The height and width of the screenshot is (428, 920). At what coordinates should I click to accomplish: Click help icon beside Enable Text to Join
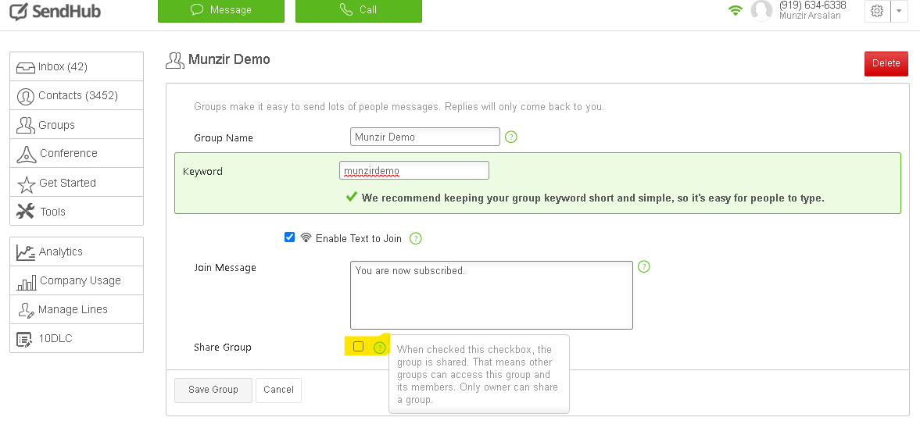(x=416, y=238)
